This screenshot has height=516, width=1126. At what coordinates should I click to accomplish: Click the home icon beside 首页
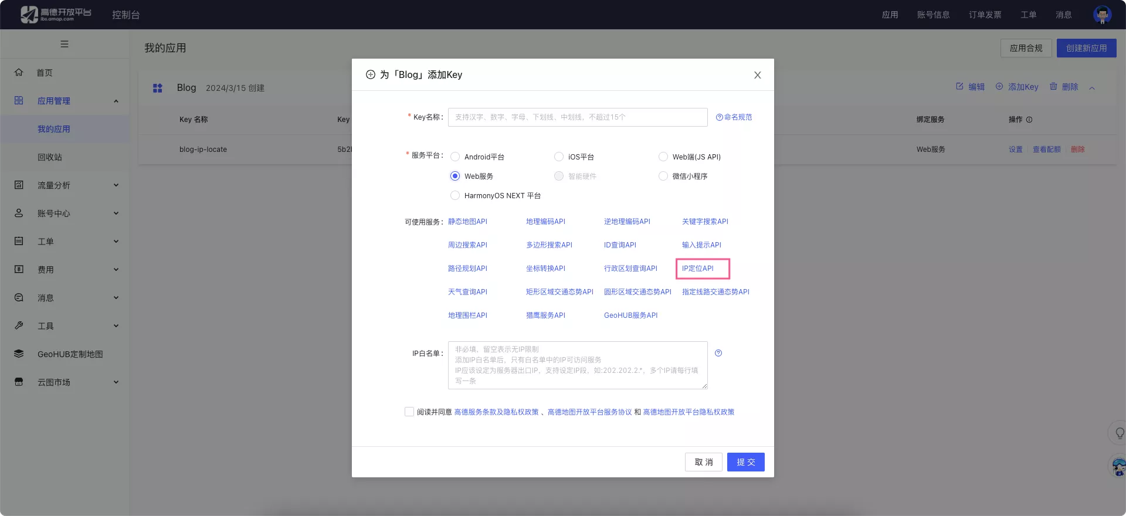point(19,72)
